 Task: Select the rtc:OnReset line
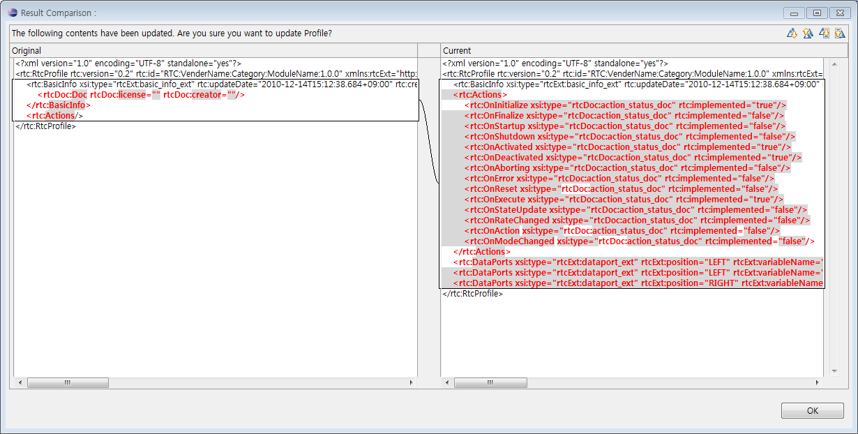point(621,189)
